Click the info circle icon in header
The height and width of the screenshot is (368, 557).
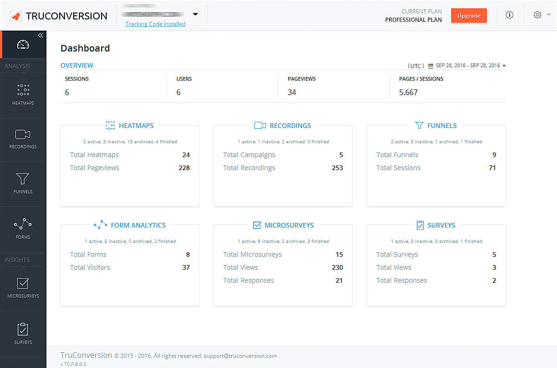click(x=510, y=15)
